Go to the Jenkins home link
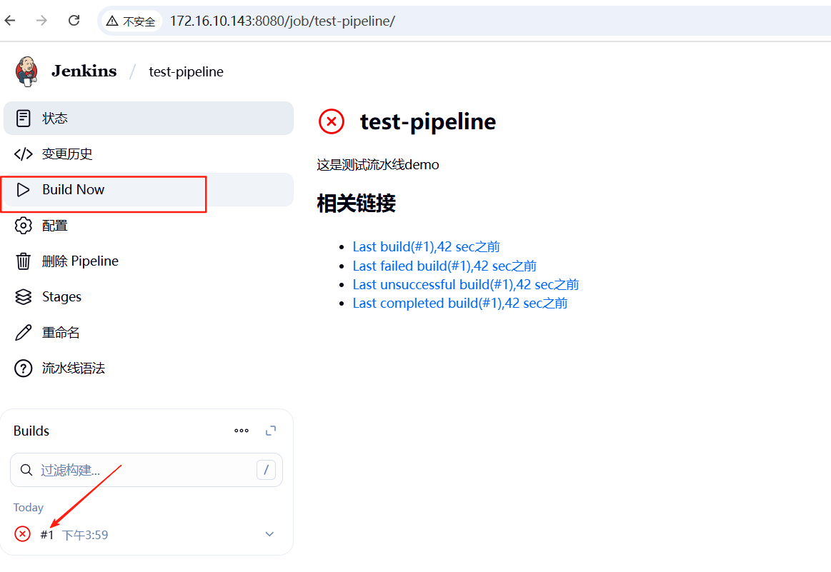The image size is (831, 572). click(84, 71)
